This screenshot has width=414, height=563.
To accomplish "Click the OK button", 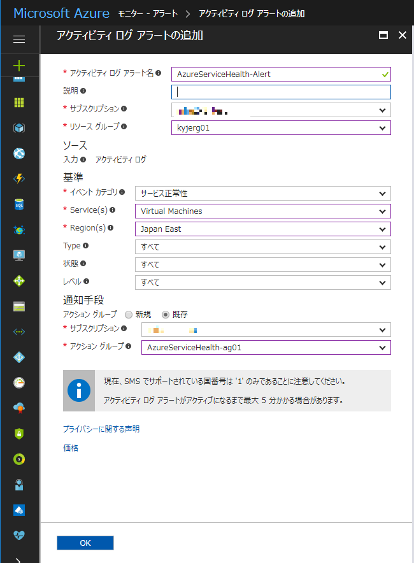I will point(85,543).
